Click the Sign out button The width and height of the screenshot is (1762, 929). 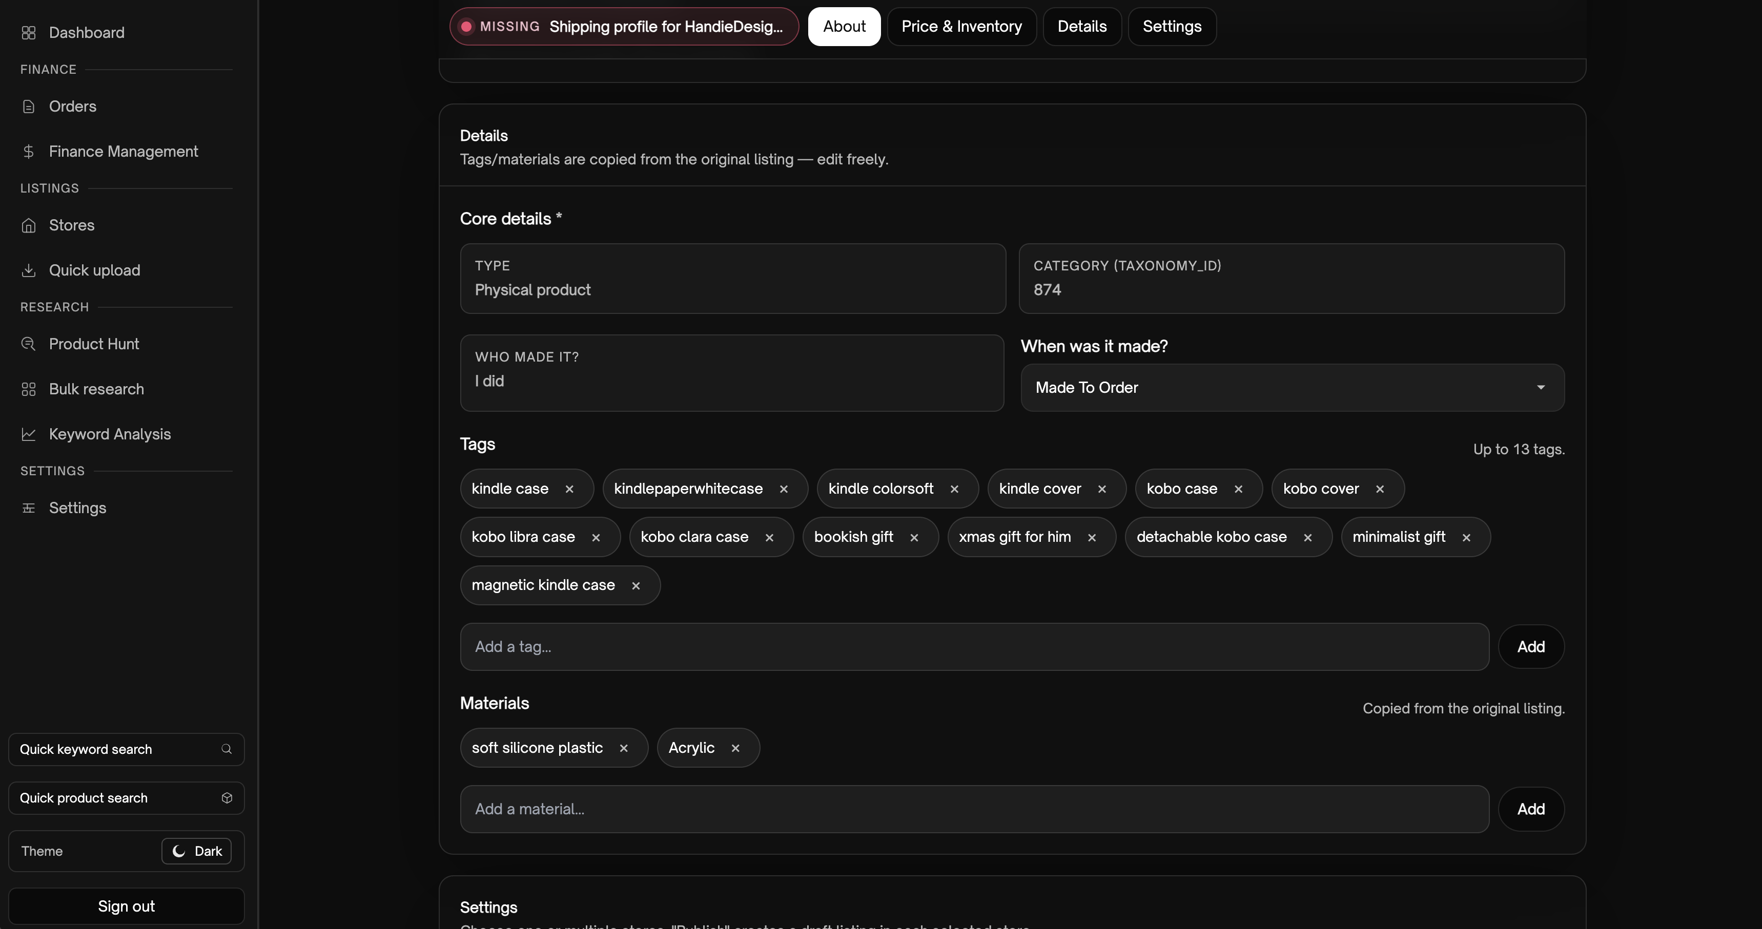126,906
